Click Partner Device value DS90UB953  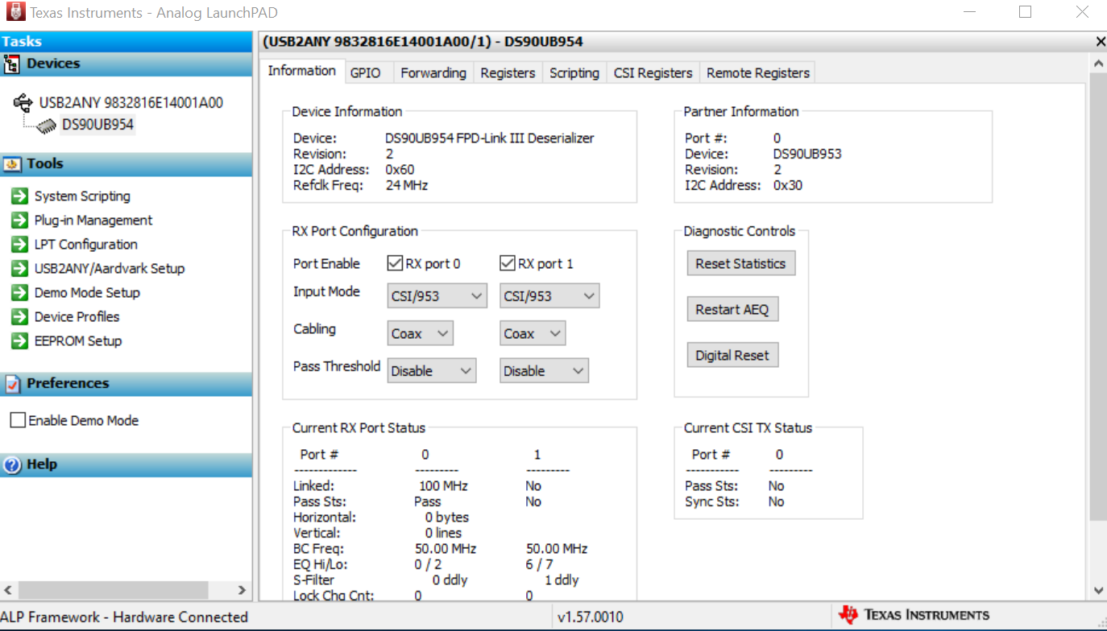[807, 154]
